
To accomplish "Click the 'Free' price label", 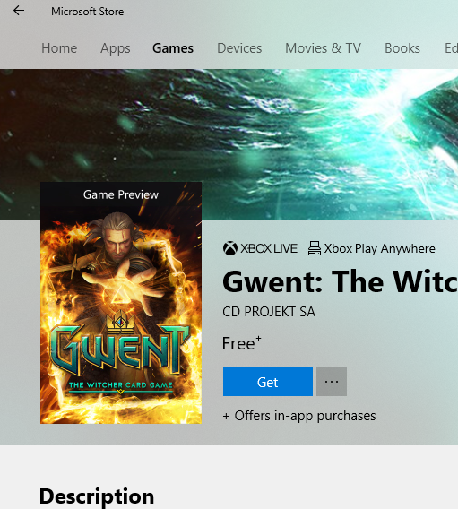I will (x=241, y=343).
